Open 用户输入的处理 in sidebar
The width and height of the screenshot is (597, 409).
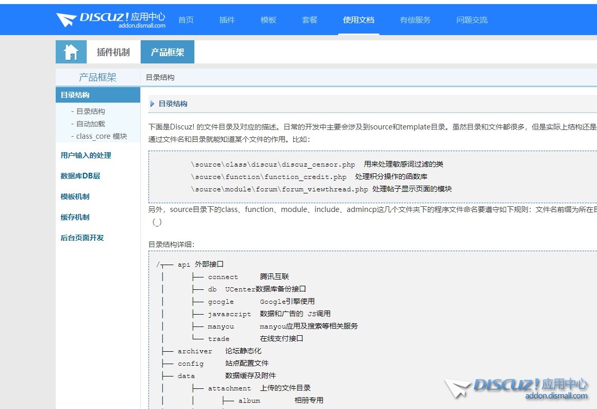pos(86,155)
